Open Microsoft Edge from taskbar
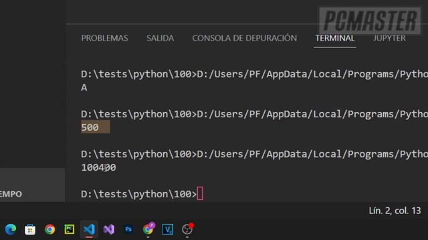The width and height of the screenshot is (428, 240). tap(11, 229)
